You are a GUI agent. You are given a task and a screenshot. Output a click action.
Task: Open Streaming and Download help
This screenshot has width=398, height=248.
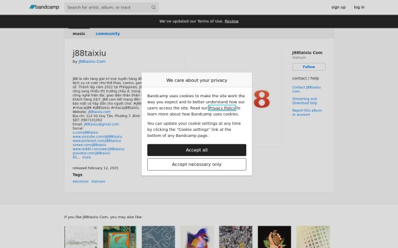click(x=304, y=101)
